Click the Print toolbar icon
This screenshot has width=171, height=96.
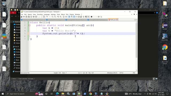[x=36, y=17]
